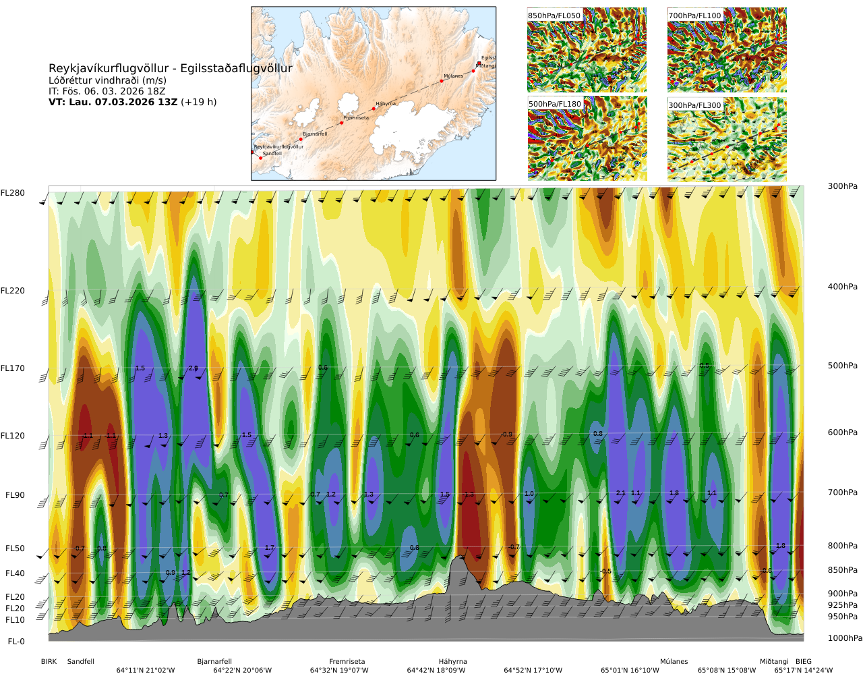Click the Háhyrna waypoint on the map
Screen dimensions: 863x678
374,109
